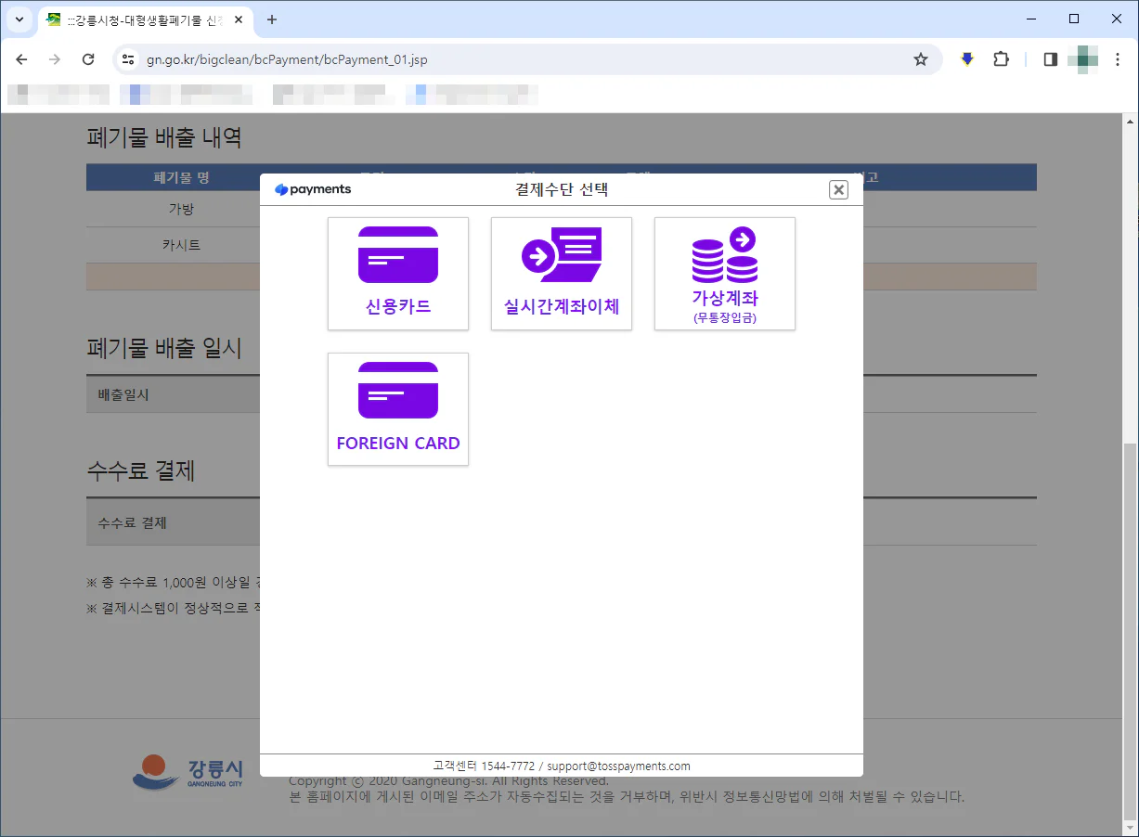
Task: Go back to the previous page
Action: (x=22, y=59)
